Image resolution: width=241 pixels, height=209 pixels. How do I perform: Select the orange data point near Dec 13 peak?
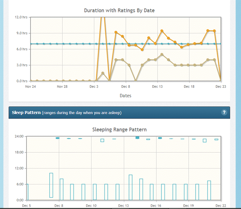coord(162,31)
